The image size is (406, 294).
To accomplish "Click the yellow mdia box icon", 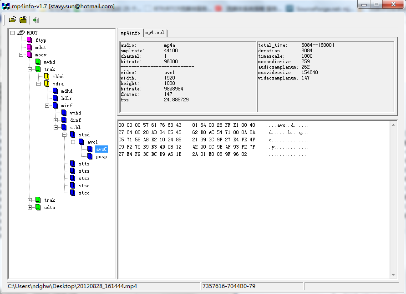I will [46, 84].
